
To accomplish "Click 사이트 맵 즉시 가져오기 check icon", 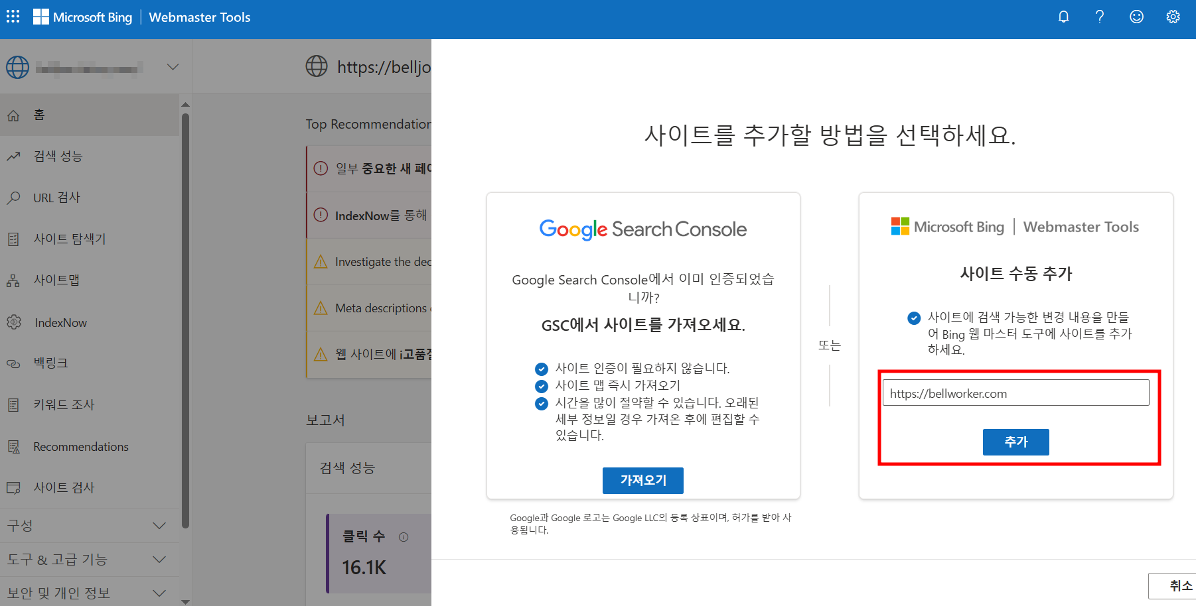I will click(542, 386).
